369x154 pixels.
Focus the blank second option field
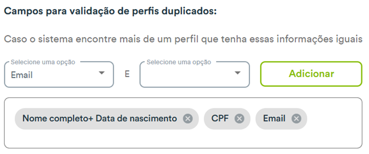click(x=195, y=75)
